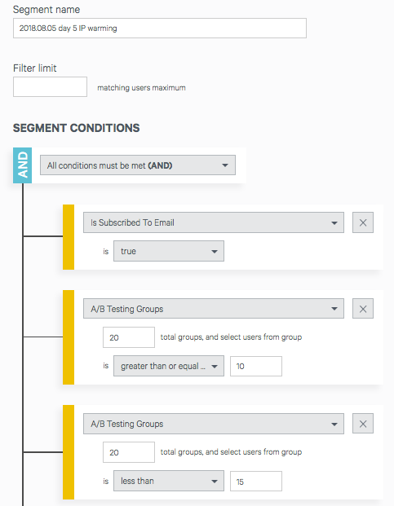The width and height of the screenshot is (394, 506).
Task: Open the All conditions must be met dropdown
Action: click(138, 165)
